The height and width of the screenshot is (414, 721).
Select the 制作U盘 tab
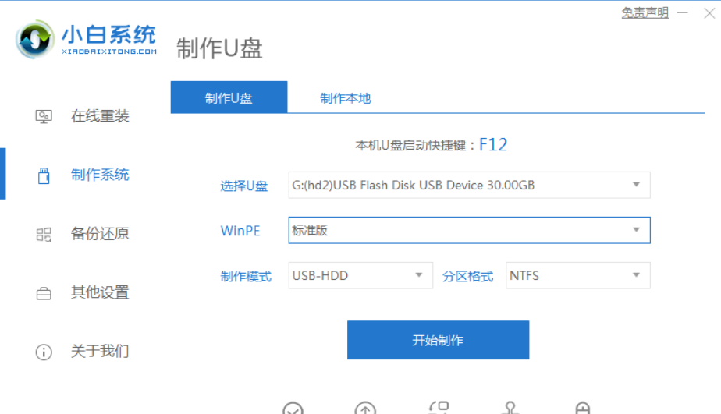tap(229, 98)
